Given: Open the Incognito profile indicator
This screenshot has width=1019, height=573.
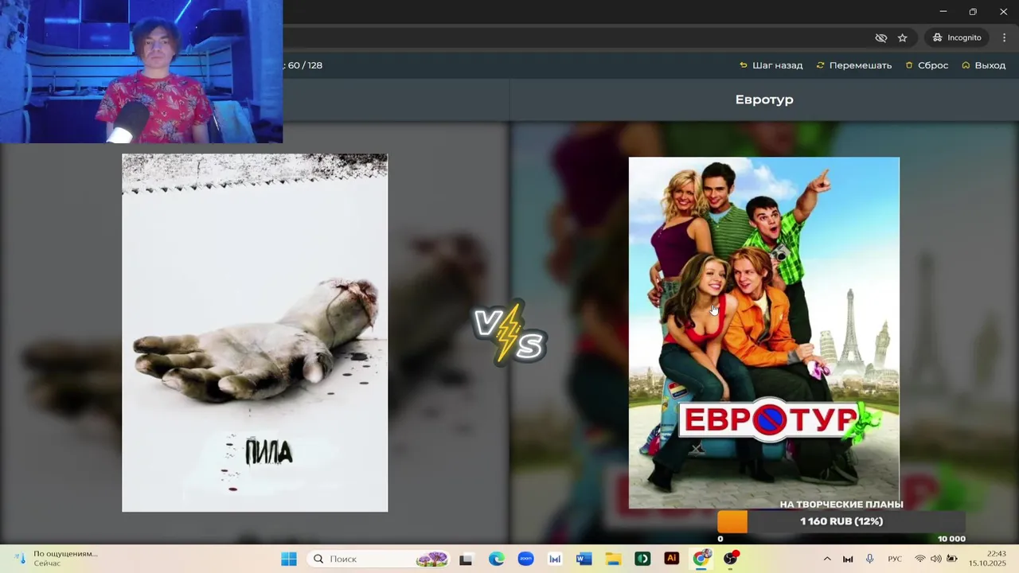Looking at the screenshot, I should click(957, 37).
